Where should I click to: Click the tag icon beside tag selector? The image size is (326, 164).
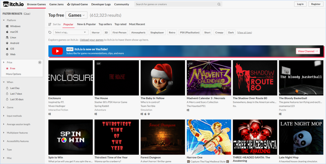tap(50, 32)
